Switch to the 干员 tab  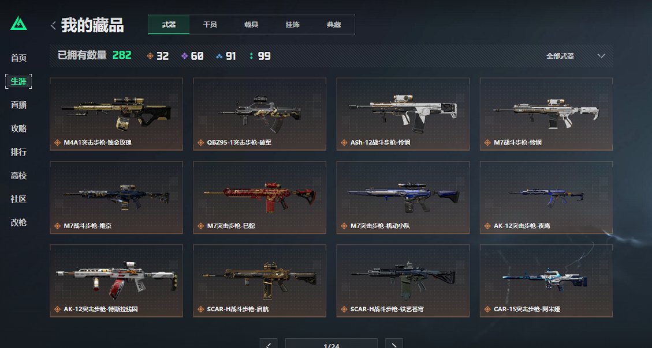pyautogui.click(x=210, y=24)
